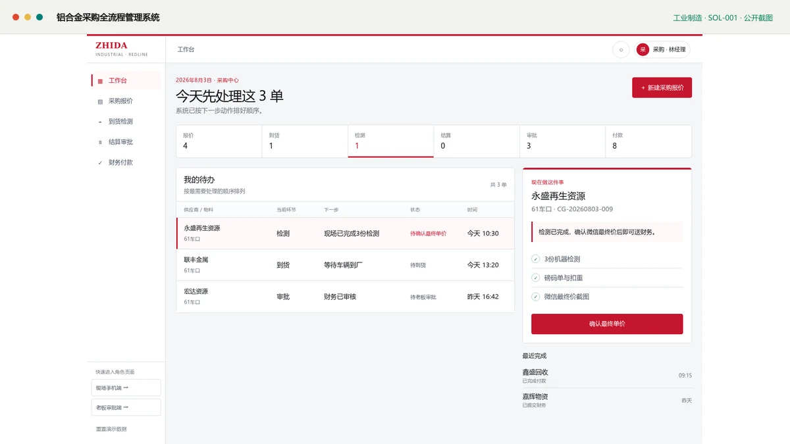Go to 结算审批 in sidebar
The image size is (790, 444).
[126, 141]
